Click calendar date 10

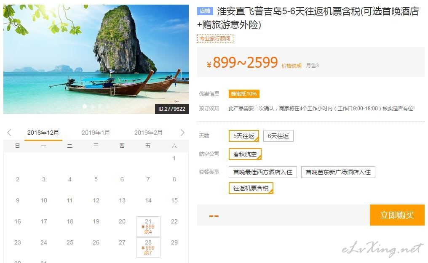44,200
